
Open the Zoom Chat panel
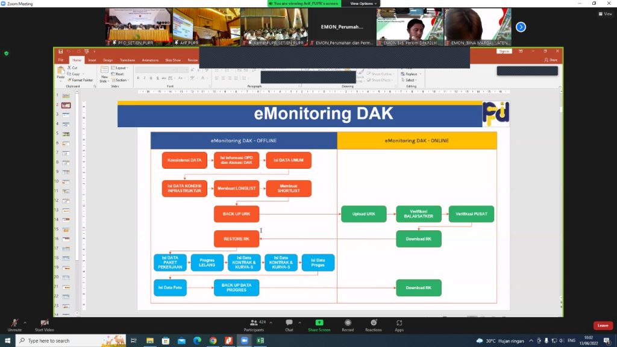pos(289,324)
